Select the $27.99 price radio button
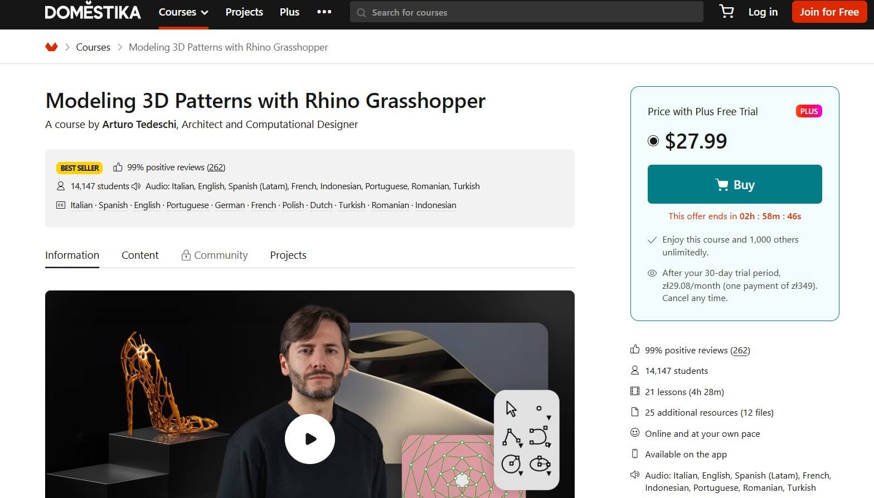This screenshot has width=874, height=498. click(x=653, y=141)
